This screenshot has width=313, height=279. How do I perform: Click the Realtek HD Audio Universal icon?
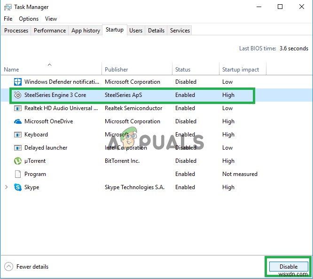[x=17, y=108]
